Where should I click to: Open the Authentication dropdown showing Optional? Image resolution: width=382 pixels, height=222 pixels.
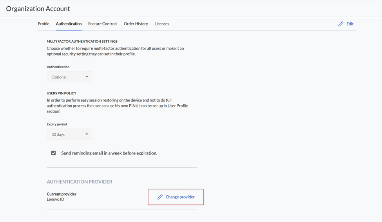point(69,77)
